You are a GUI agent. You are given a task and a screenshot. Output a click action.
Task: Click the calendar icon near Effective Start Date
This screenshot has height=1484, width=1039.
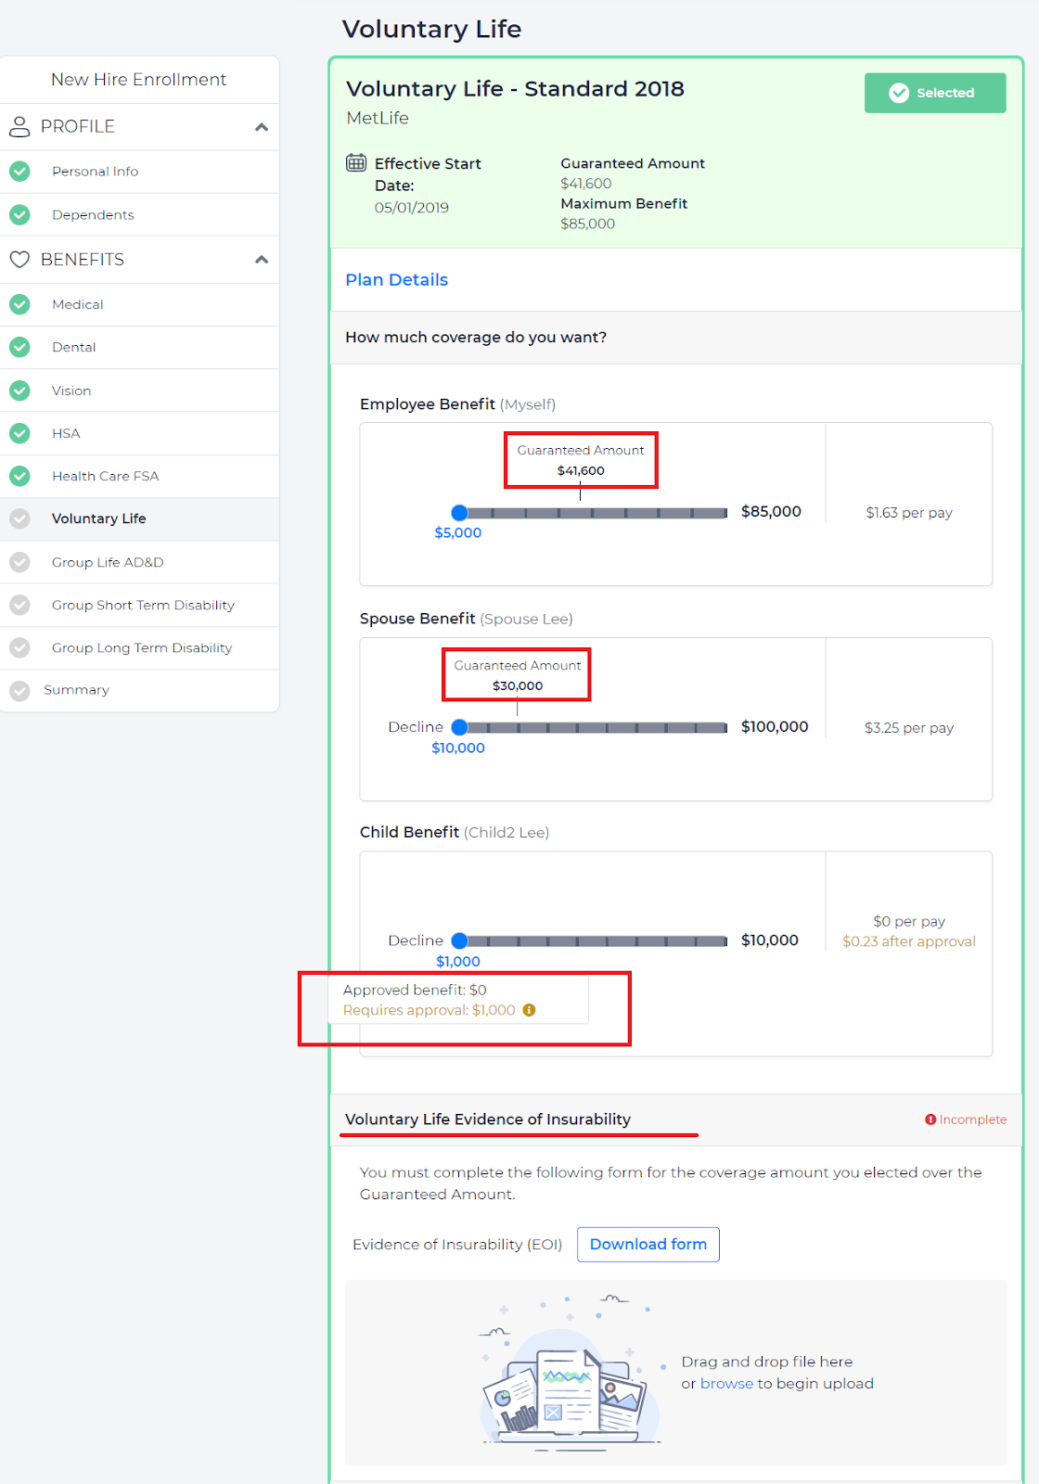pyautogui.click(x=356, y=163)
